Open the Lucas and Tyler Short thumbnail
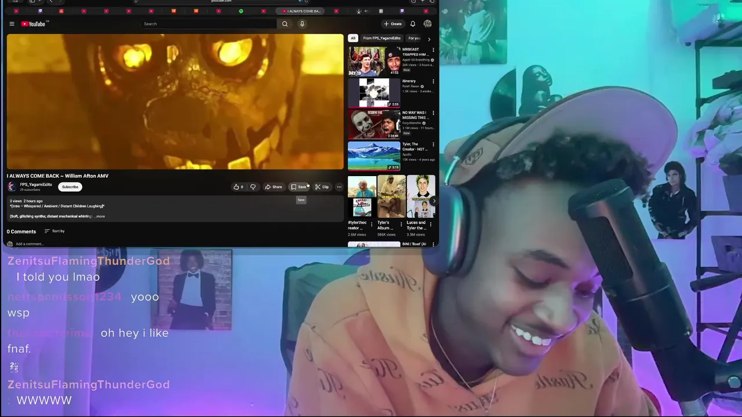 point(421,196)
